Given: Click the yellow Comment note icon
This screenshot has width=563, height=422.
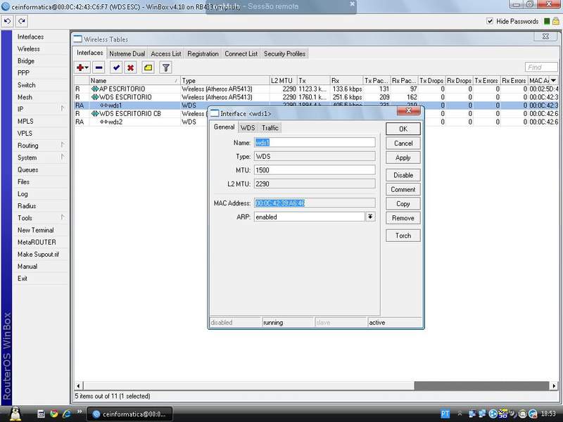Looking at the screenshot, I should (148, 68).
